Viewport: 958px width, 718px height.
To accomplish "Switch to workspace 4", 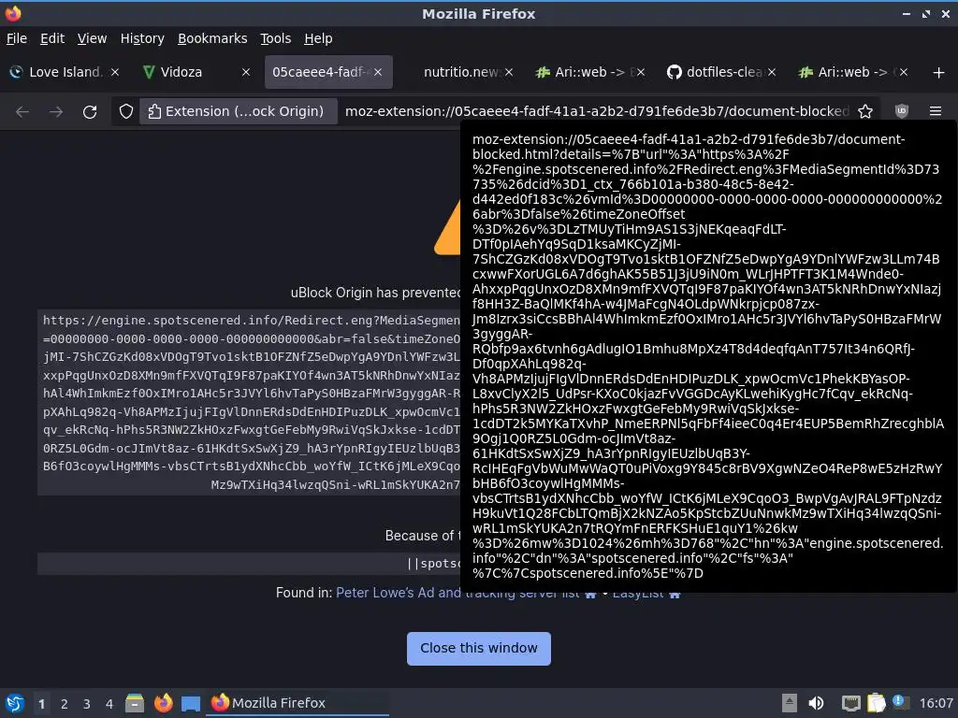I will pos(109,704).
